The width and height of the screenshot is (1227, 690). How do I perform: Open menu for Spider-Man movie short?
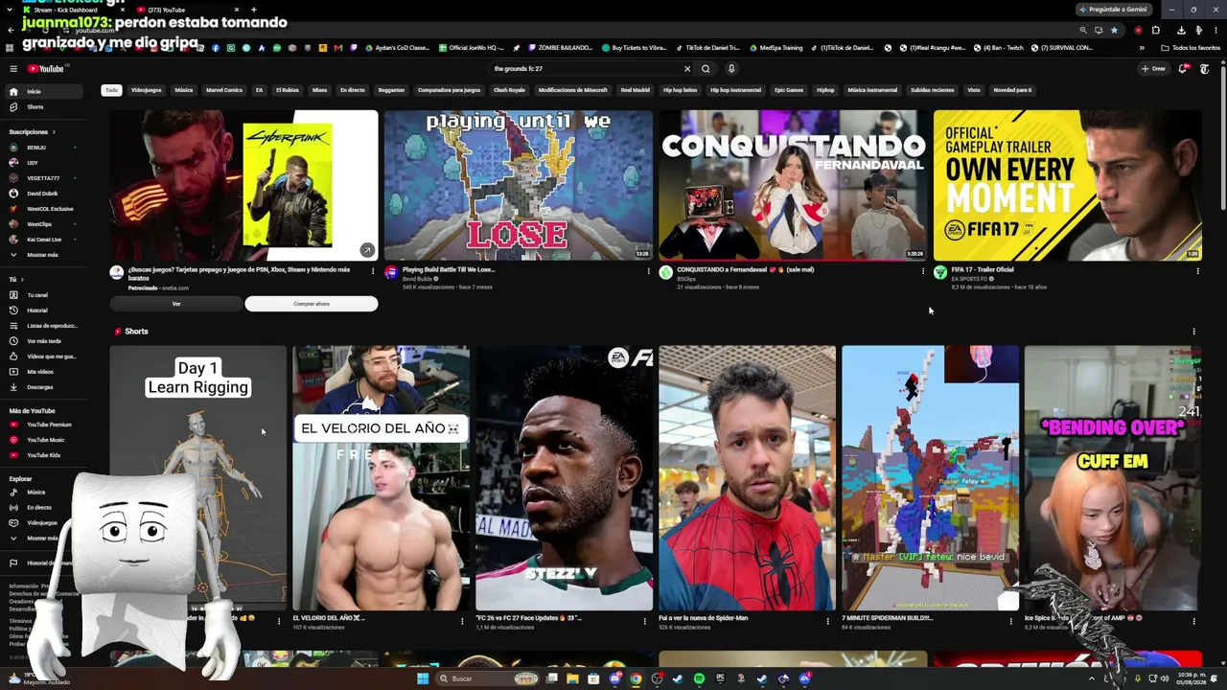pyautogui.click(x=828, y=620)
